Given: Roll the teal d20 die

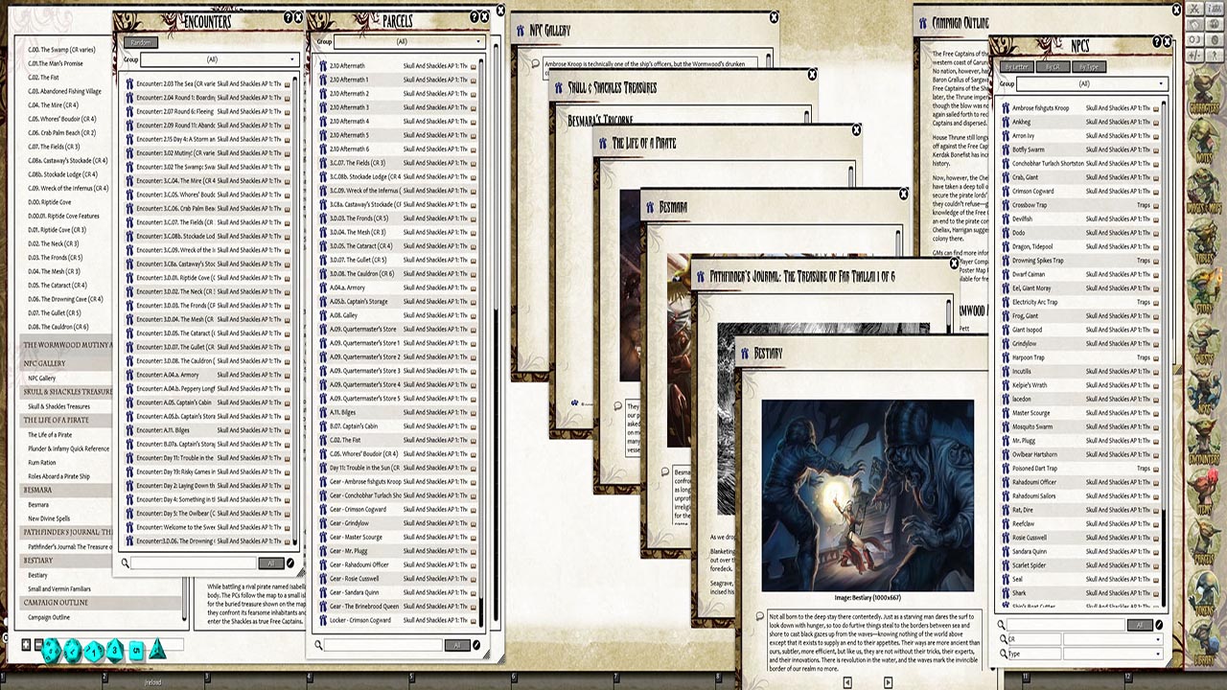Looking at the screenshot, I should click(x=50, y=652).
